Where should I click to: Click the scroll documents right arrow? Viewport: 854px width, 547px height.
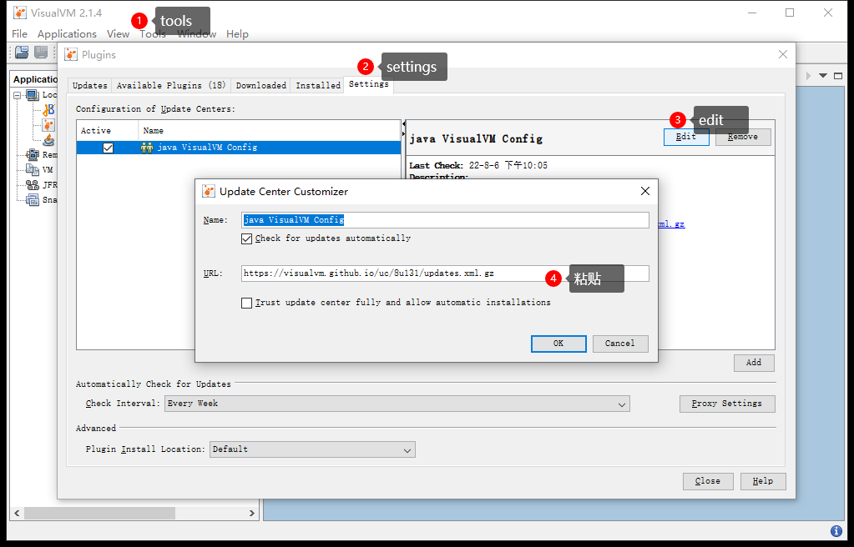[808, 76]
